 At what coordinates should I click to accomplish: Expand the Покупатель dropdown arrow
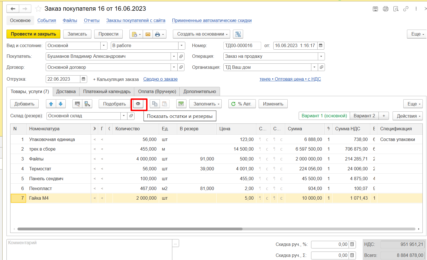[x=174, y=56]
